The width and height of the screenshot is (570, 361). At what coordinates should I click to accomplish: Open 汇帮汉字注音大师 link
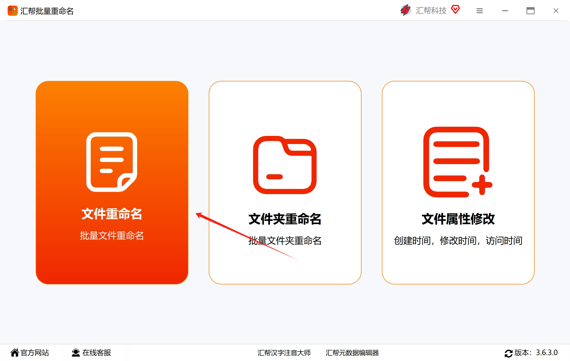click(x=284, y=353)
